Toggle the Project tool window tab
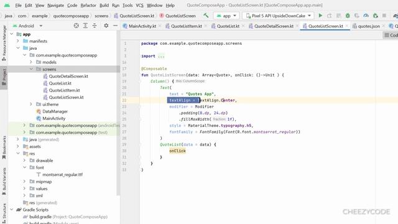Screen dimensions: 398x224 4,77
